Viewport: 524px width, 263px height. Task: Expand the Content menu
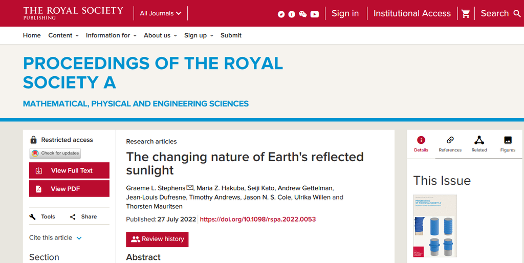click(x=63, y=35)
